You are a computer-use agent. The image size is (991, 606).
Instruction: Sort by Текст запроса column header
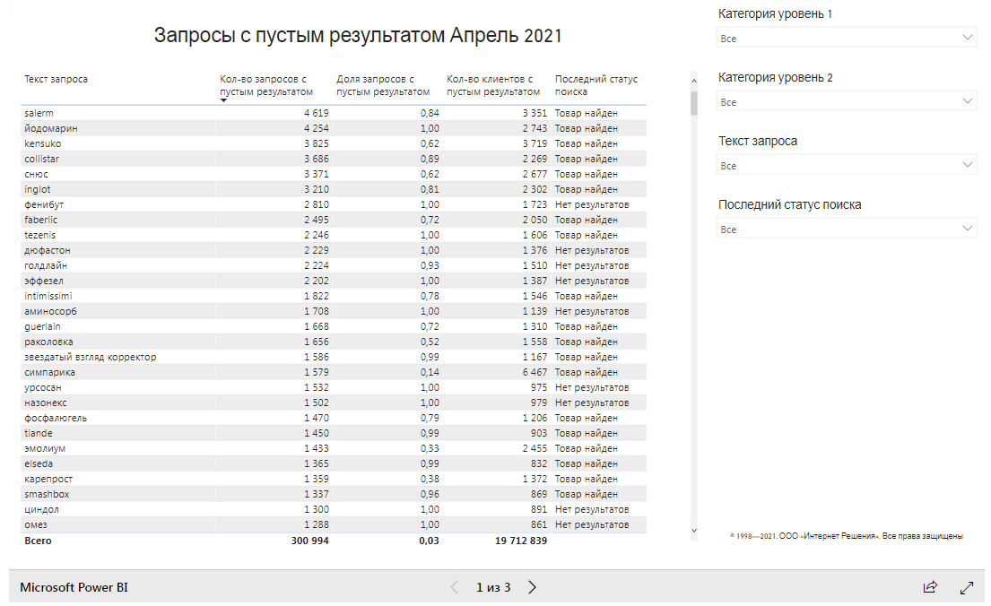coord(56,79)
